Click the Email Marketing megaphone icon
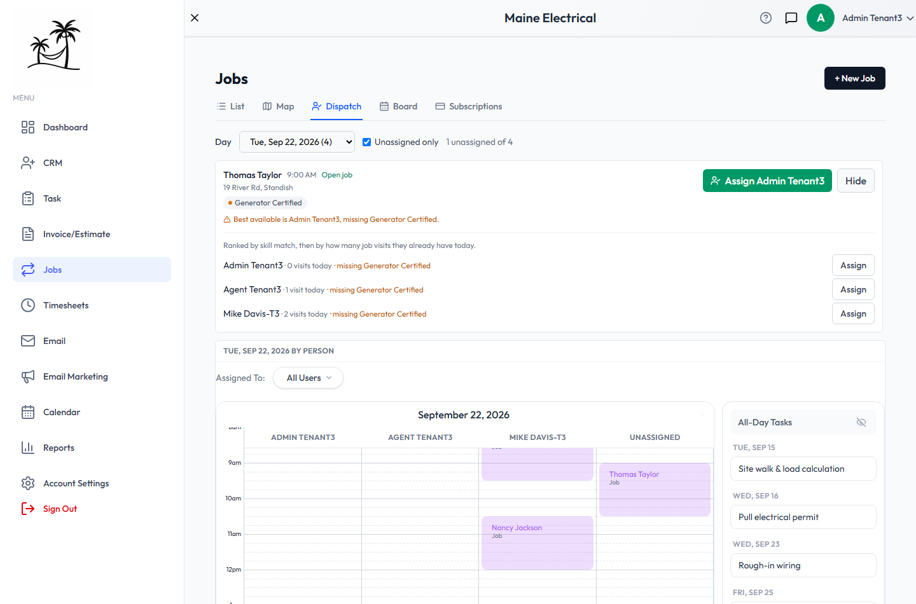The height and width of the screenshot is (604, 916). click(28, 376)
